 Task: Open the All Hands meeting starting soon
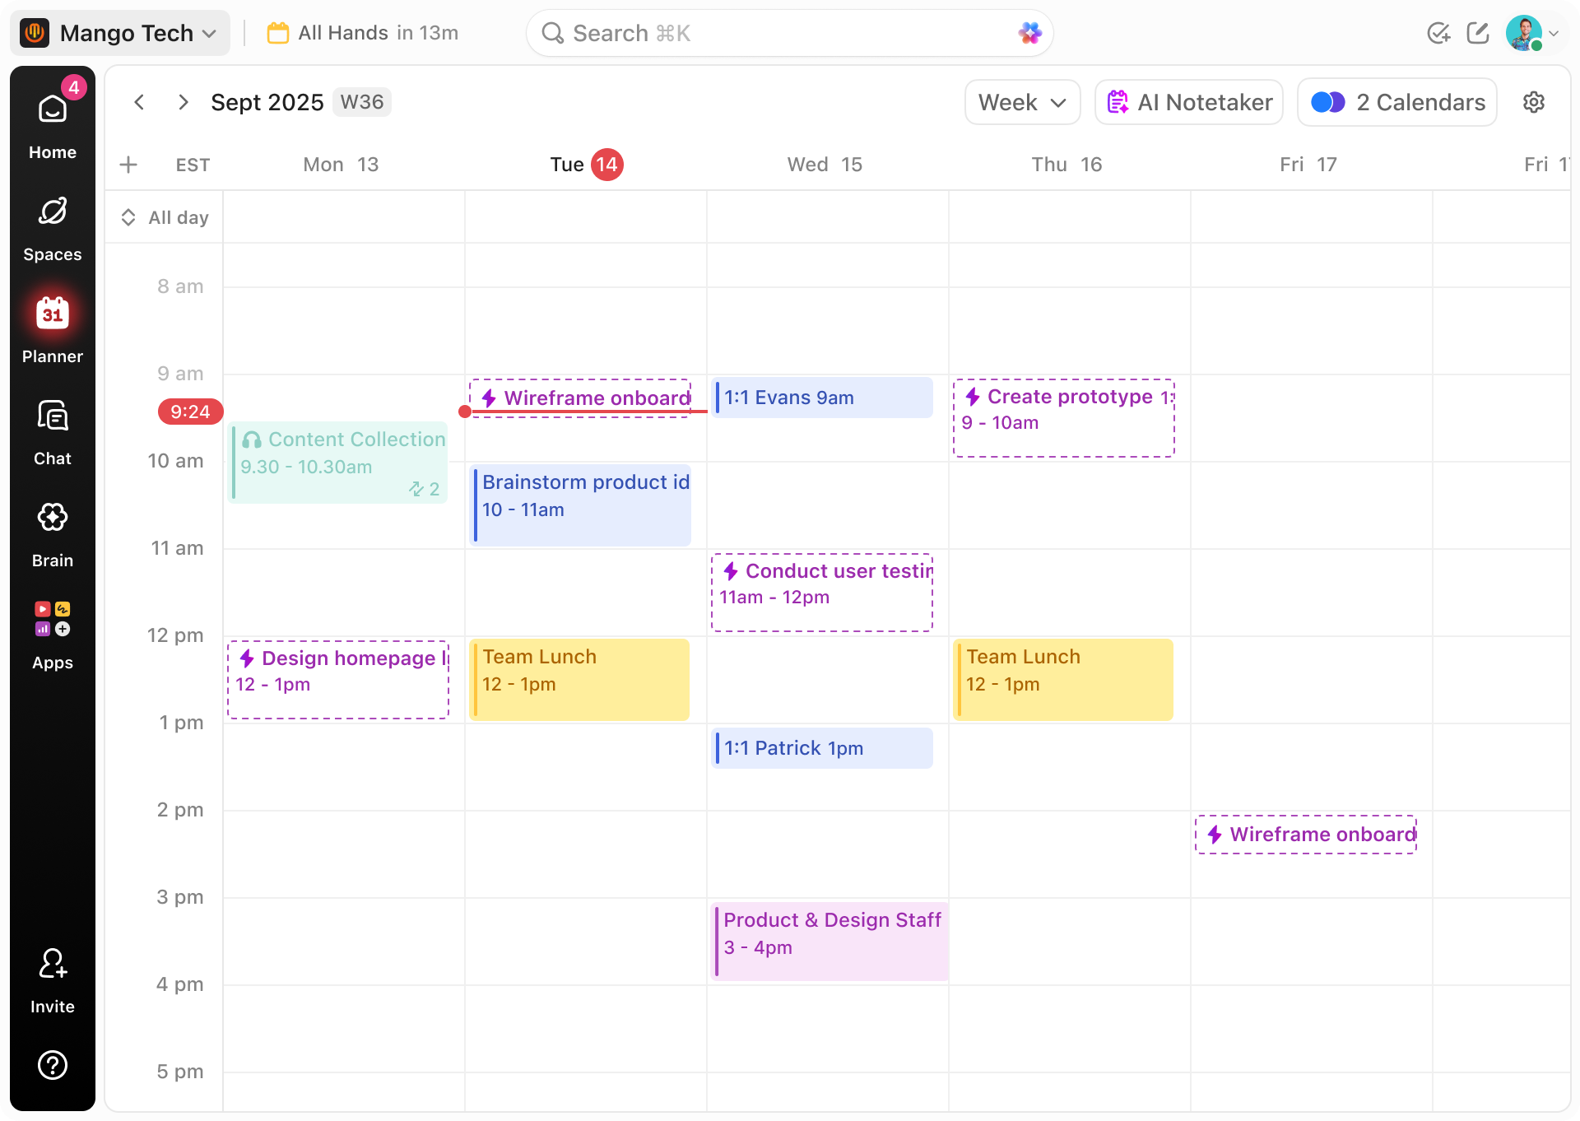[x=362, y=33]
